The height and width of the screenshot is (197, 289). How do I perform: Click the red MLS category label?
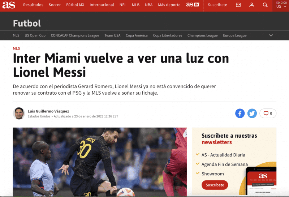(16, 48)
